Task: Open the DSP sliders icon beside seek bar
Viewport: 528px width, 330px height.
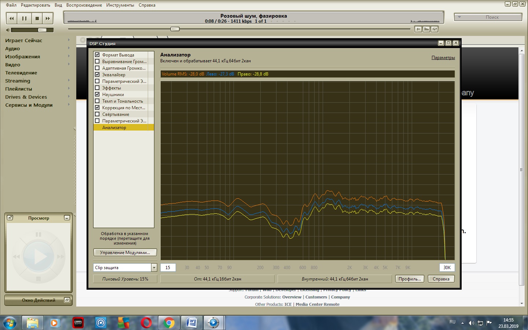Action: (x=434, y=29)
